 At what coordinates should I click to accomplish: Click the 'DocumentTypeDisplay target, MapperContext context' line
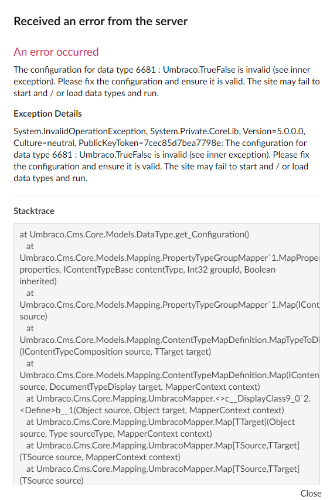140,387
